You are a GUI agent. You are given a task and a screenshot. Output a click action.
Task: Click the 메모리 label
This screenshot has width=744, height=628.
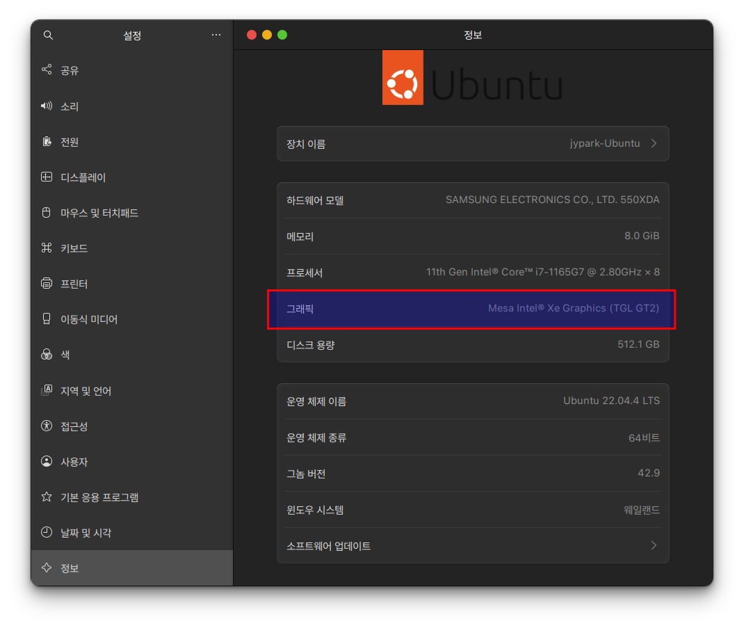click(300, 236)
